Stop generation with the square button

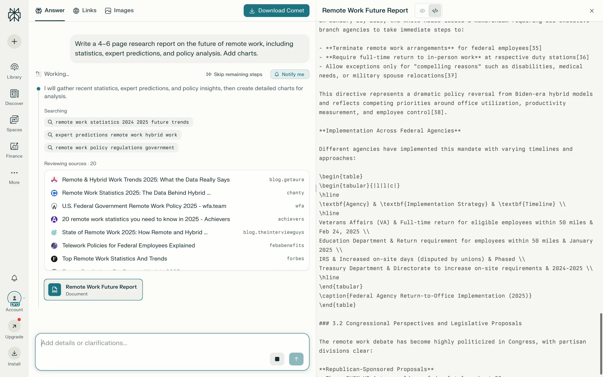(x=277, y=359)
